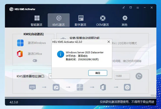Image resolution: width=161 pixels, height=109 pixels.
Task: Click the KMS[自动激活] group title
Action: pyautogui.click(x=33, y=34)
